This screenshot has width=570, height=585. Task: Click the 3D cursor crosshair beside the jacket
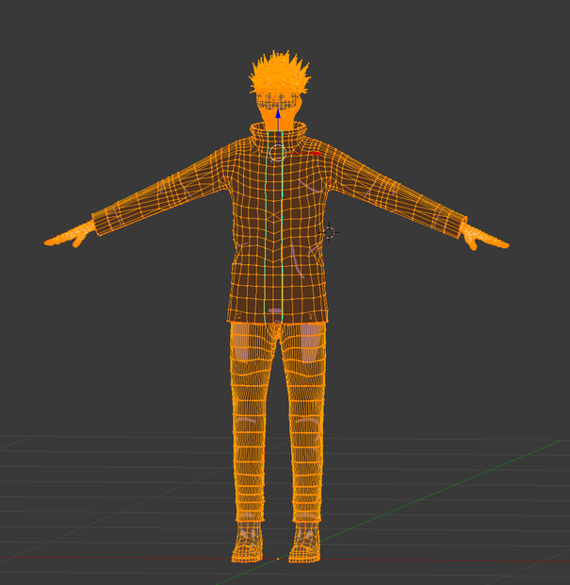329,232
